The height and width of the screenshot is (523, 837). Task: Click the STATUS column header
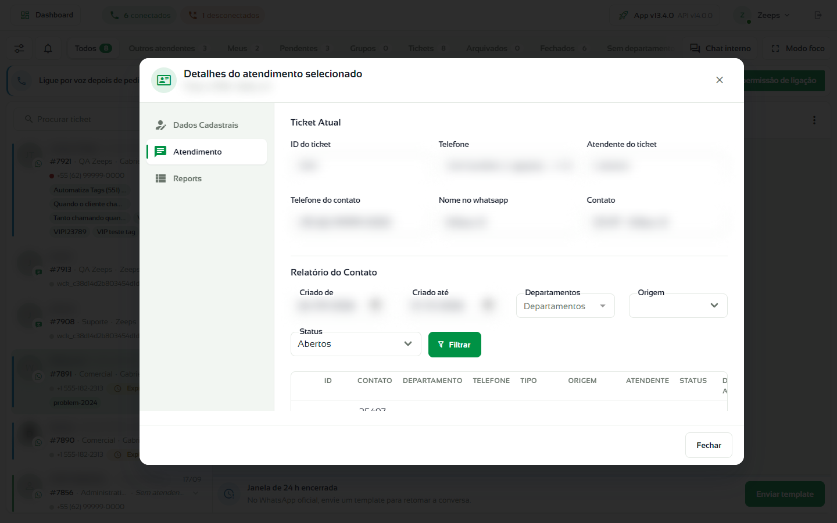[x=693, y=381]
